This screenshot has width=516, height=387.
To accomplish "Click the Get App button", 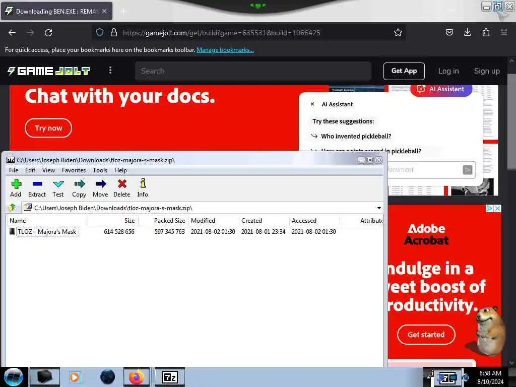I will pyautogui.click(x=404, y=71).
